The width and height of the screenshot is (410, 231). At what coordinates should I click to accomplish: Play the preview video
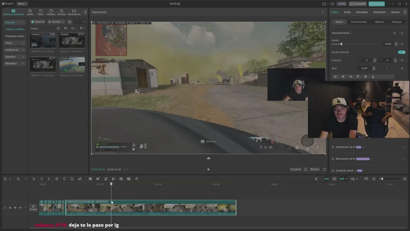(209, 169)
